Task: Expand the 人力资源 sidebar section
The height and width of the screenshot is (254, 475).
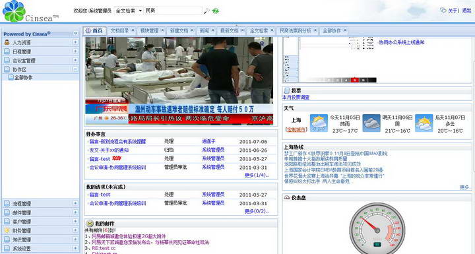Action: click(x=75, y=42)
